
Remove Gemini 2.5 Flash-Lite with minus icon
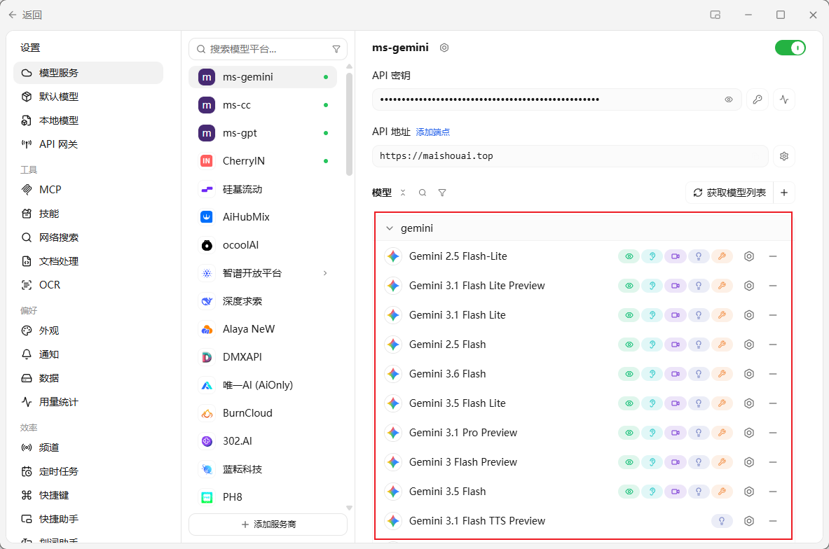[772, 256]
